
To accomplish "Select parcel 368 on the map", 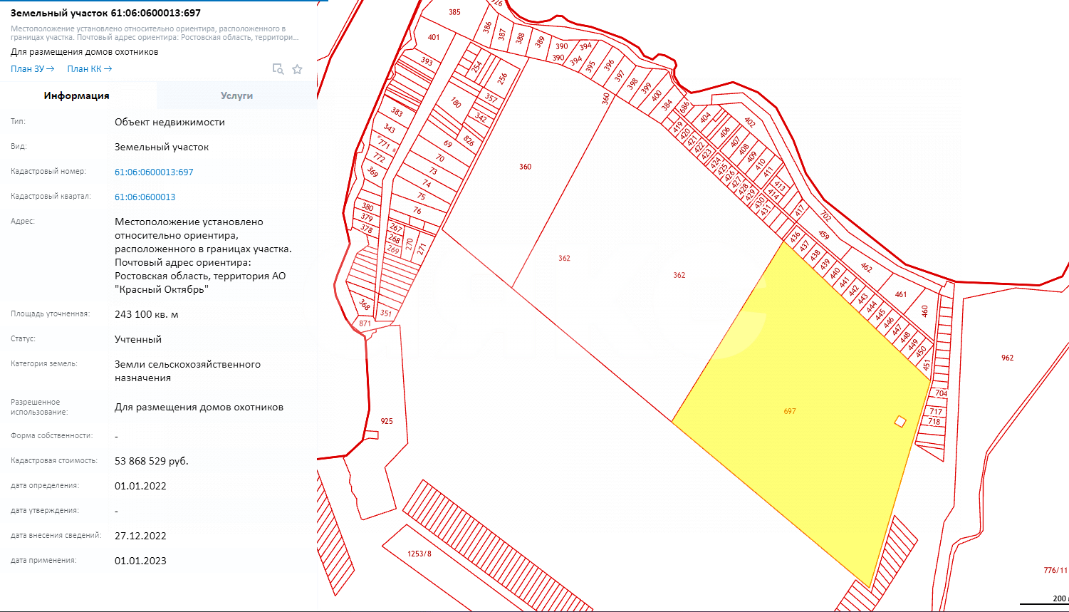I will 365,304.
